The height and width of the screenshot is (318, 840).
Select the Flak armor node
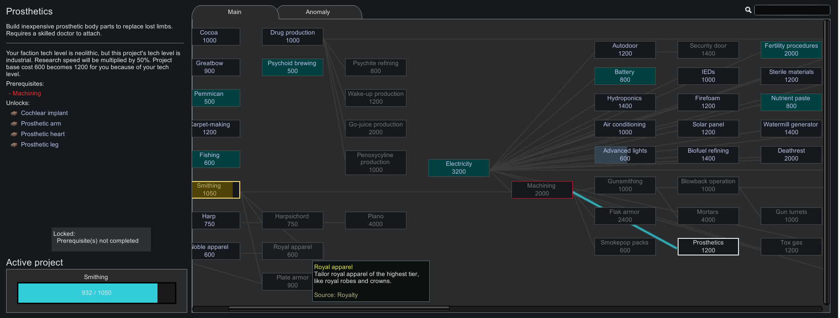point(625,216)
